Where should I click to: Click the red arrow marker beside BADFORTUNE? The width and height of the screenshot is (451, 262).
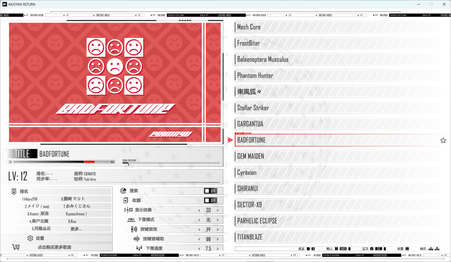pyautogui.click(x=230, y=140)
